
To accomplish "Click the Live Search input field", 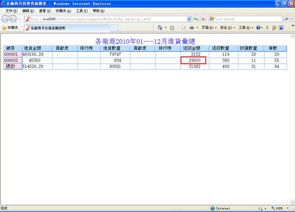I will 245,19.
